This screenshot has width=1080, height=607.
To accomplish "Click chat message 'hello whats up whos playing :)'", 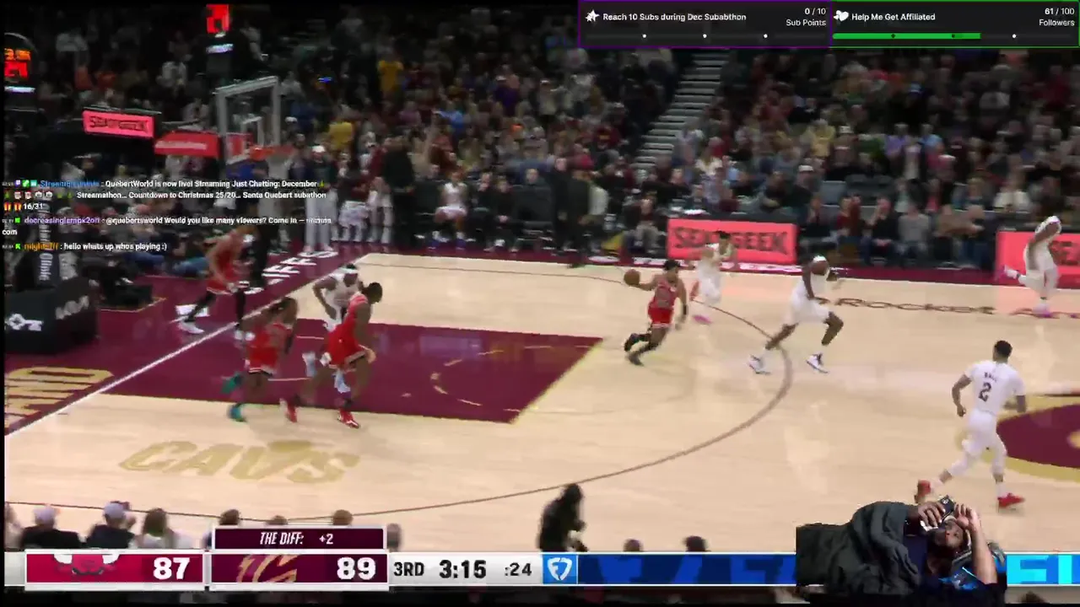I will 115,246.
